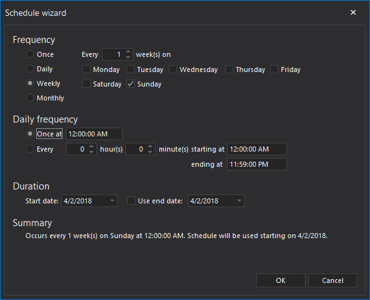Image resolution: width=370 pixels, height=300 pixels.
Task: Check the Friday checkbox
Action: click(274, 69)
